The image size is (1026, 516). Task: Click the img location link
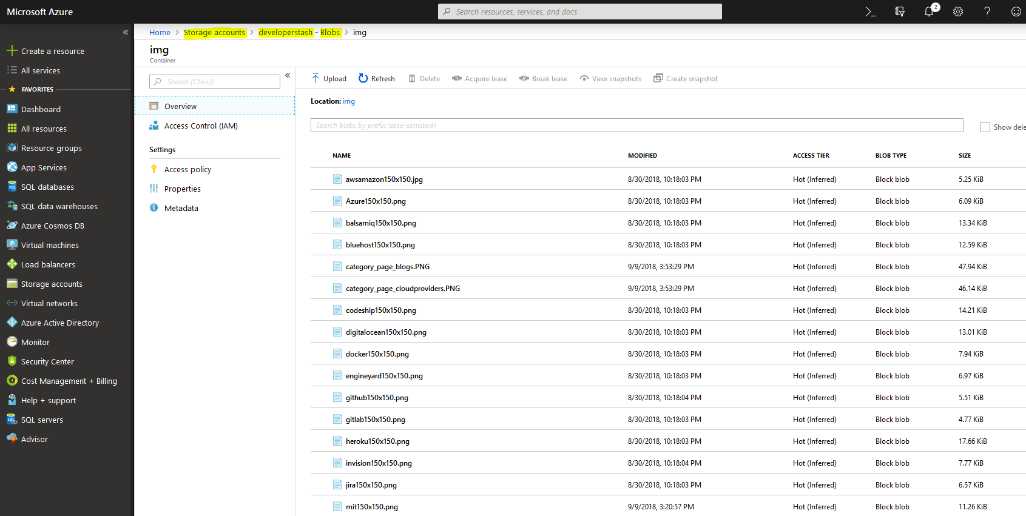349,101
